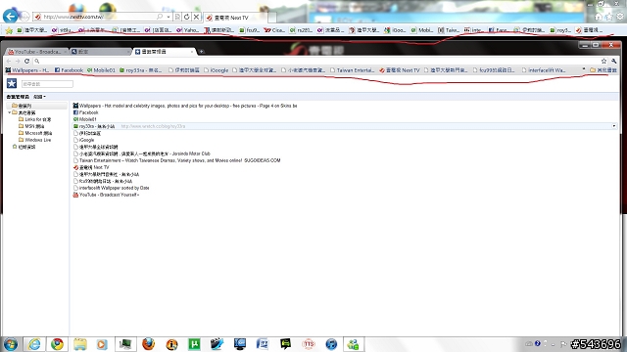This screenshot has height=352, width=627.
Task: Open Cica... favorite in IE favorites bar
Action: (274, 30)
